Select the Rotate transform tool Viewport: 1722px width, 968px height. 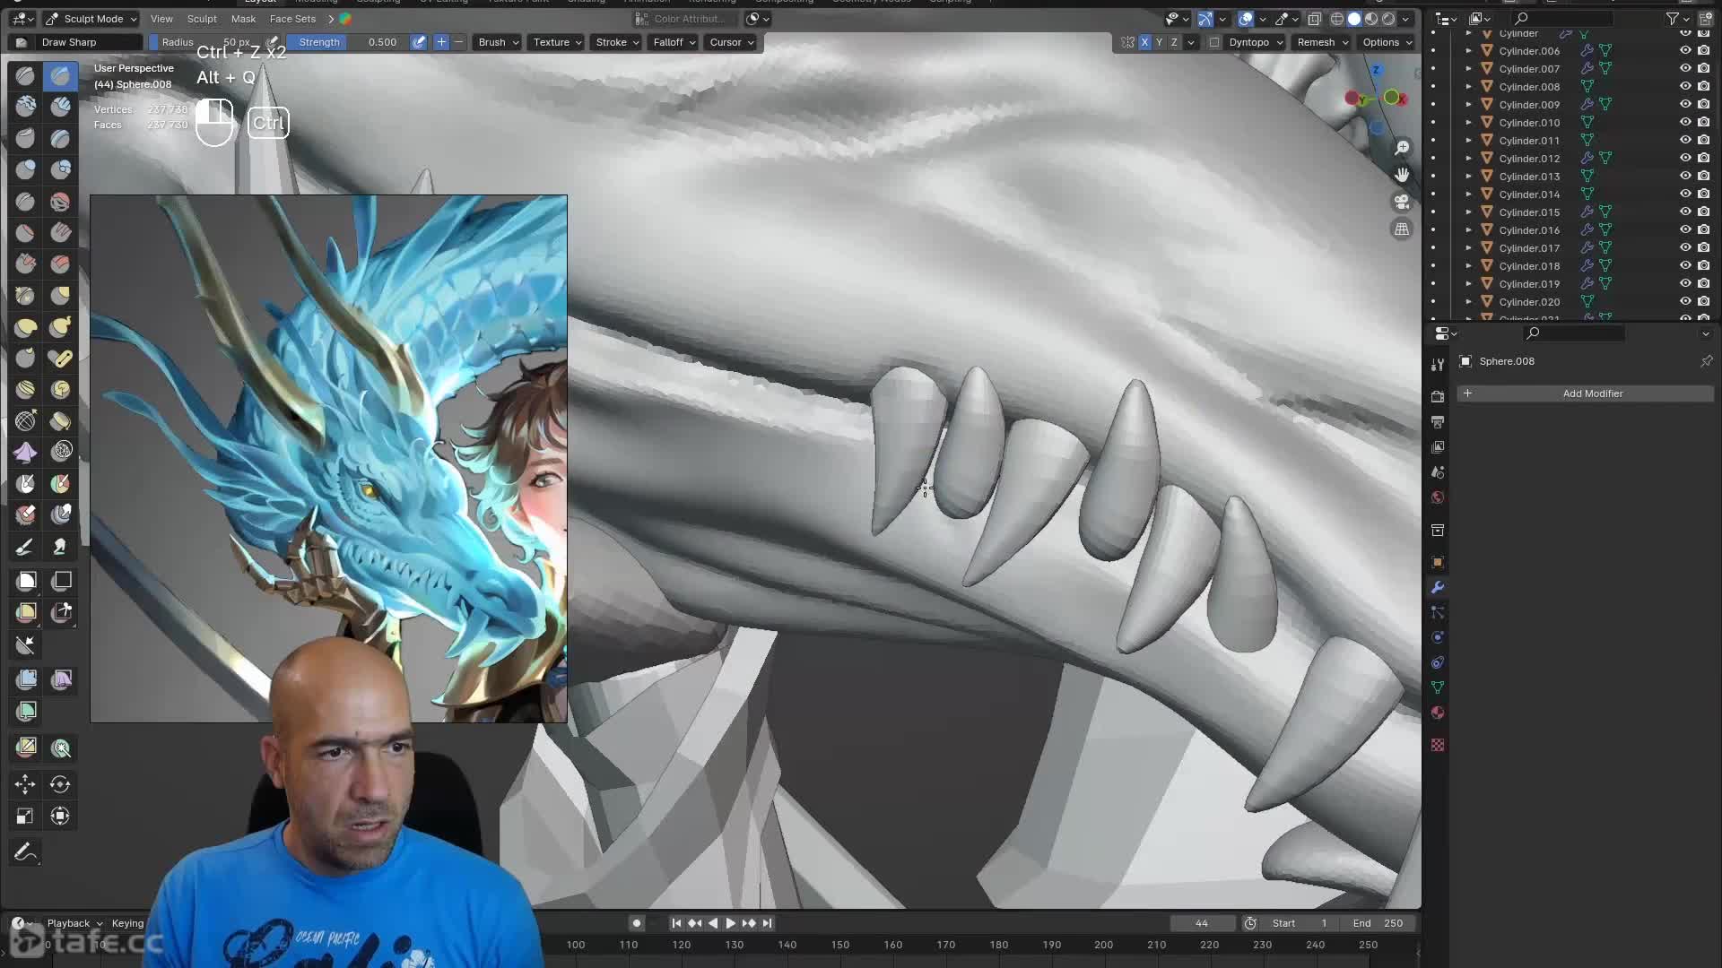[x=60, y=784]
